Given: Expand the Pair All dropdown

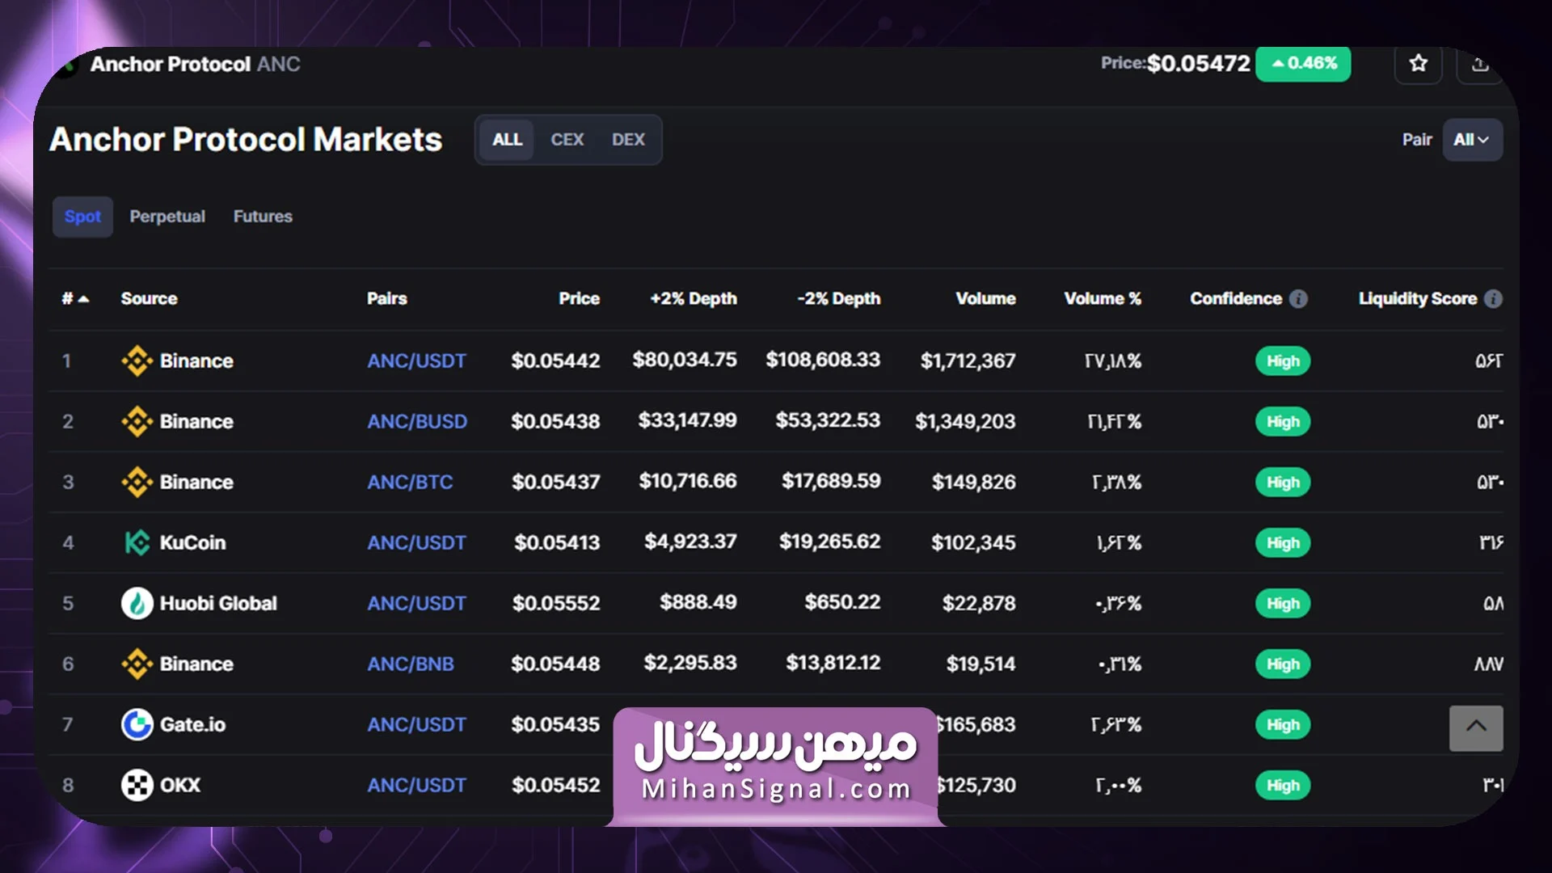Looking at the screenshot, I should coord(1472,140).
